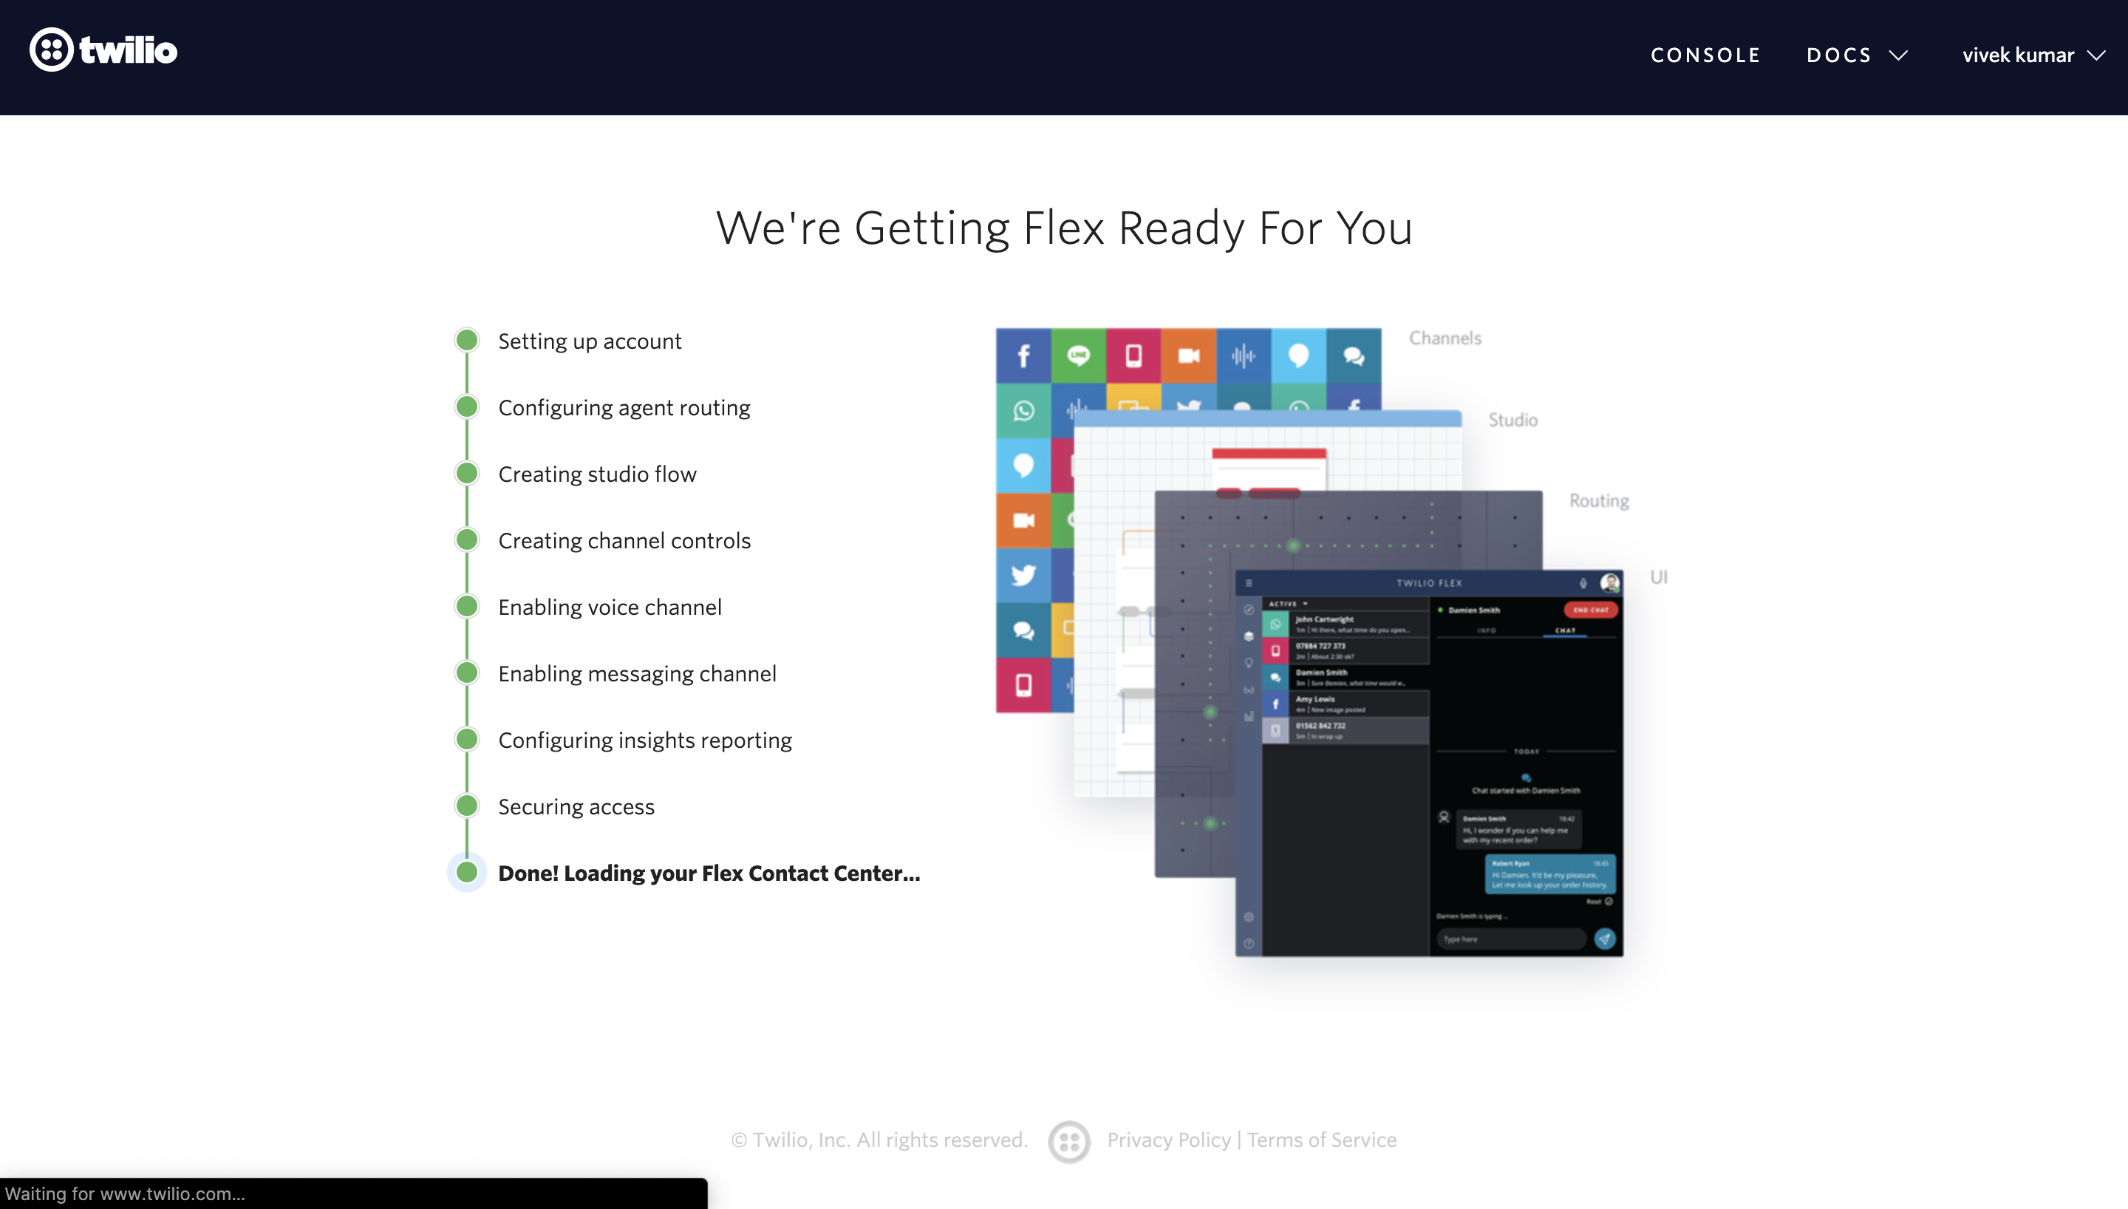Click the Facebook channel tile in illustration

[1023, 355]
